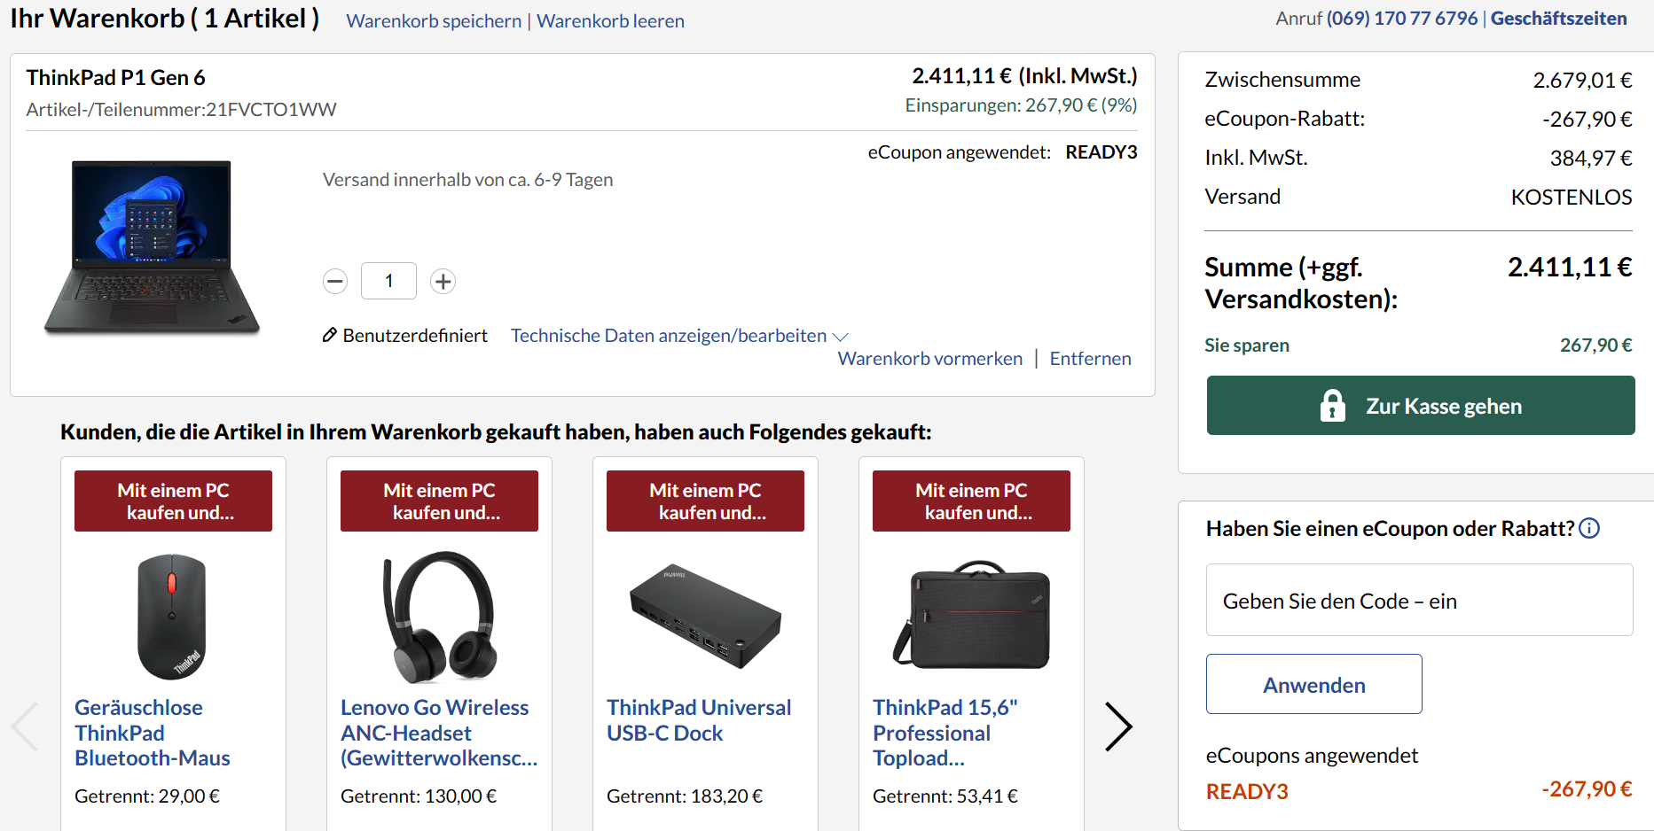Open Geräuschlose ThinkPad Bluetooth-Maus product image
Image resolution: width=1654 pixels, height=831 pixels.
172,617
